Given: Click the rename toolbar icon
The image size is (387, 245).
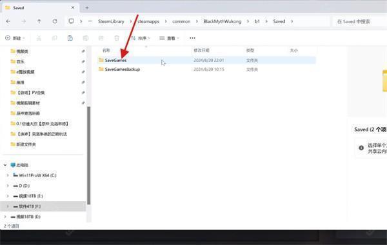Looking at the screenshot, I should pos(85,38).
